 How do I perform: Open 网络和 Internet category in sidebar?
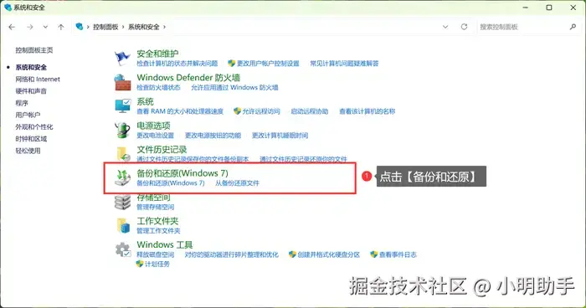pos(38,80)
